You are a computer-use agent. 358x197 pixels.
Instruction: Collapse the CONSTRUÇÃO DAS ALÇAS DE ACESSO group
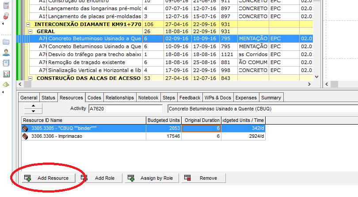tap(30, 78)
